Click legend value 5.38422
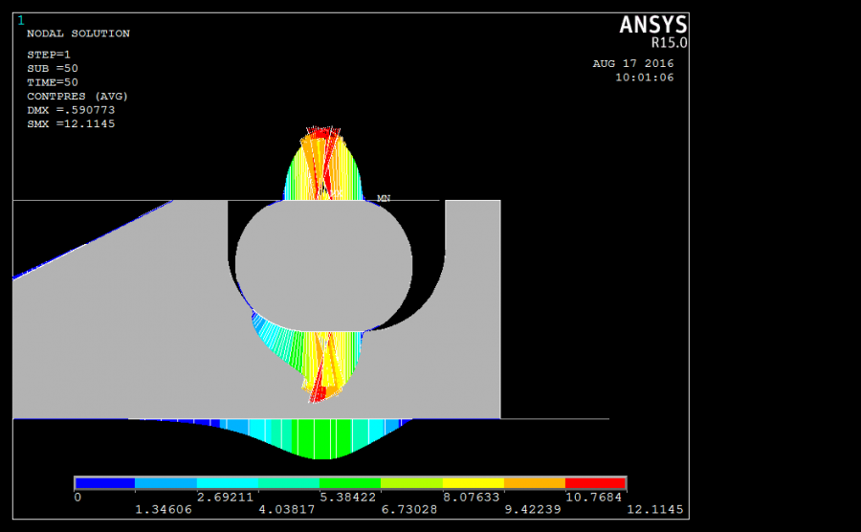The height and width of the screenshot is (532, 861). 348,498
